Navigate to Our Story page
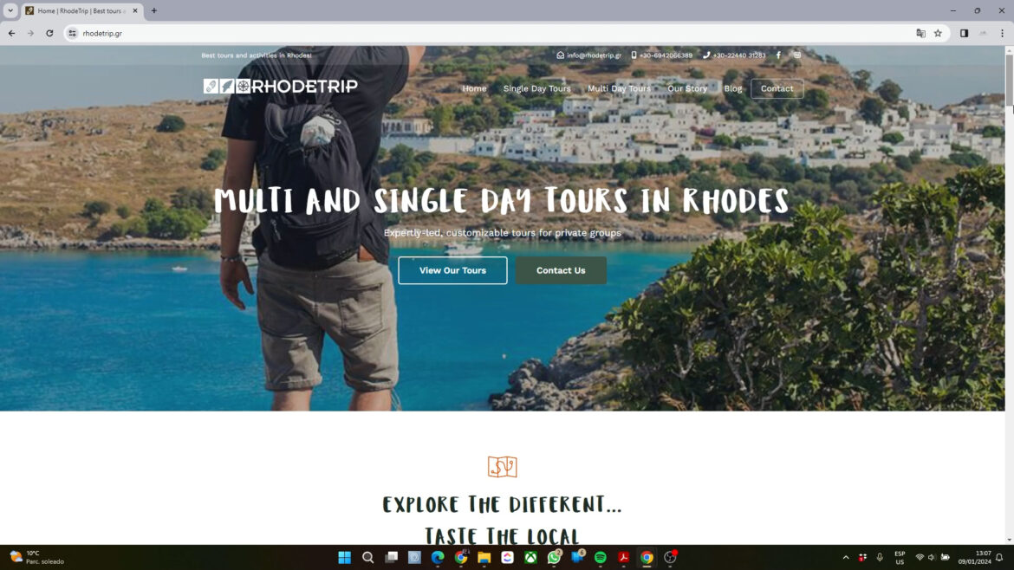The width and height of the screenshot is (1014, 570). click(x=686, y=88)
